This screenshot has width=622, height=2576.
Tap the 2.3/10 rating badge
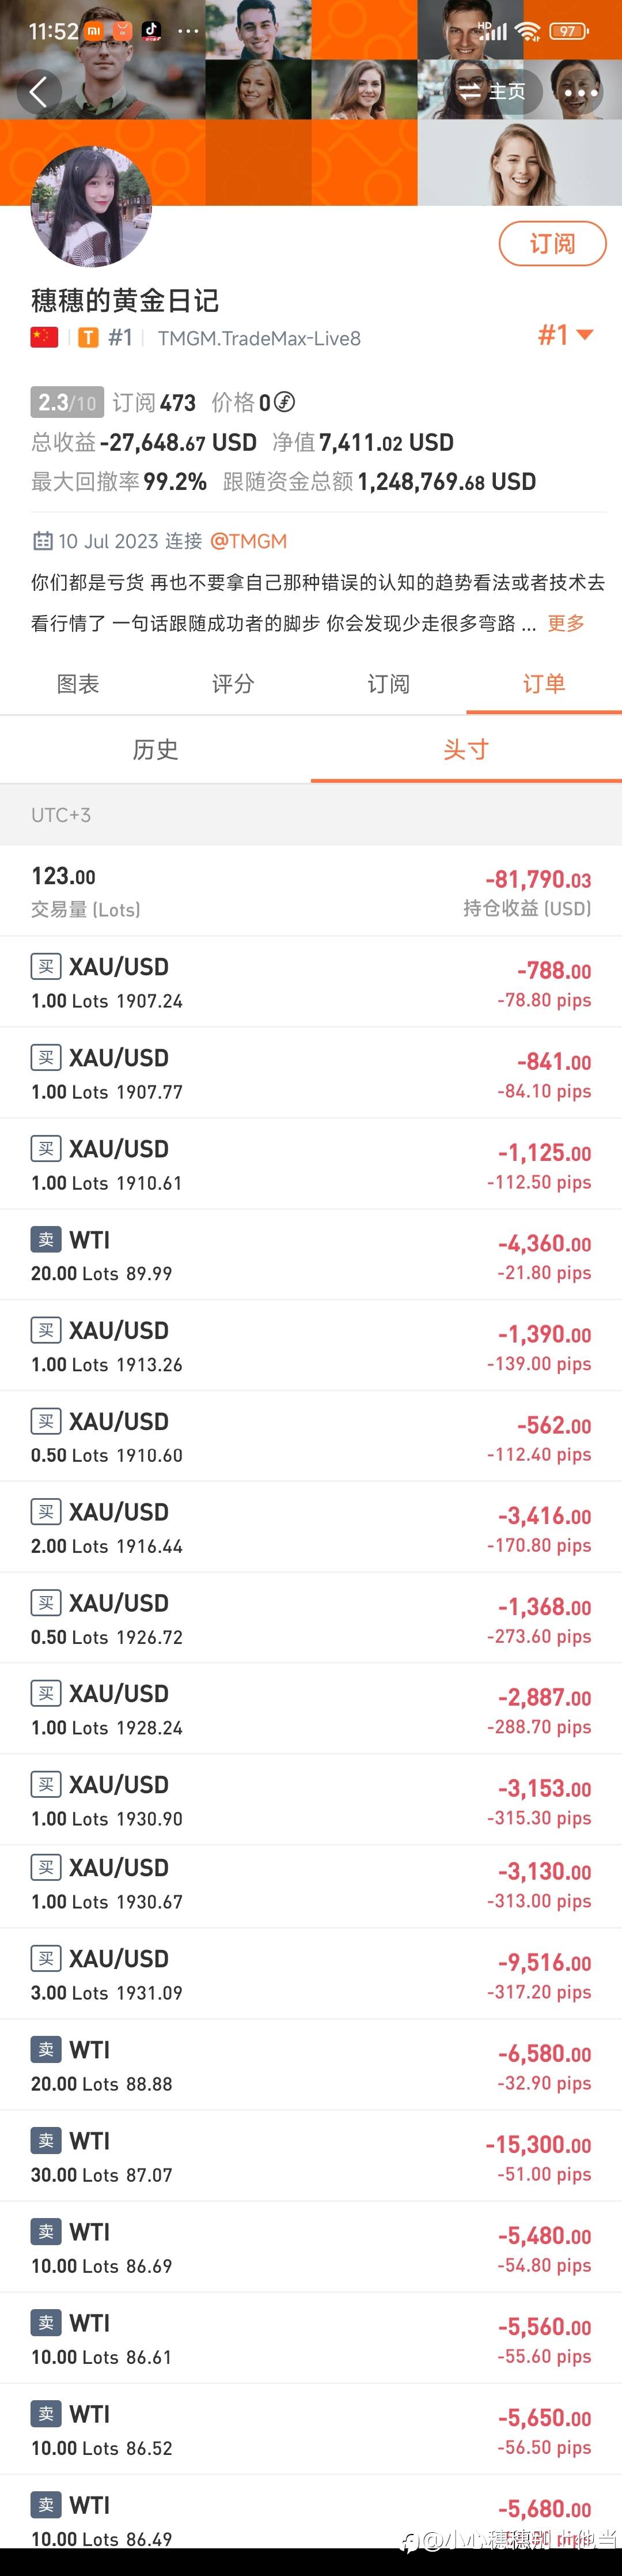[x=66, y=402]
